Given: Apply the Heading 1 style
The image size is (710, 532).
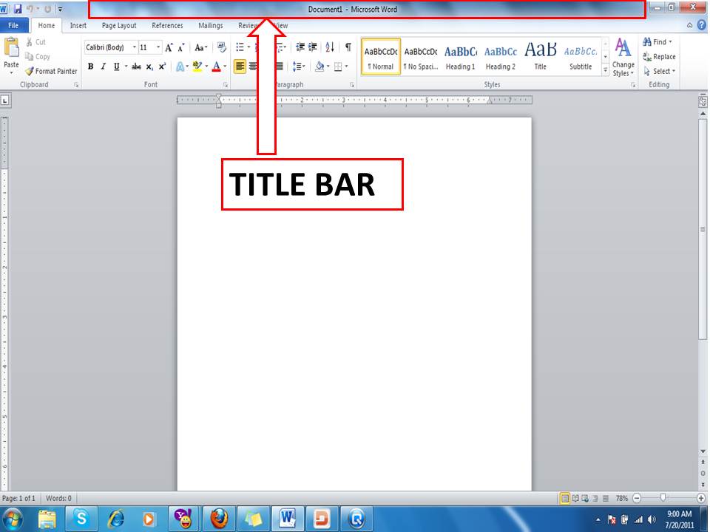Looking at the screenshot, I should (x=460, y=55).
